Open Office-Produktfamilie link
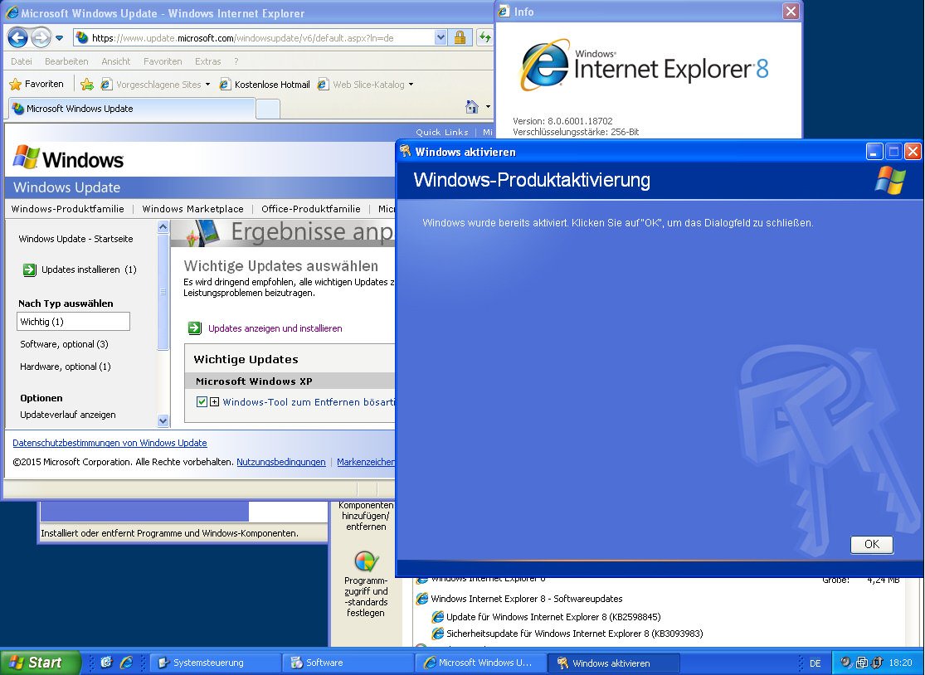925x675 pixels. 311,209
